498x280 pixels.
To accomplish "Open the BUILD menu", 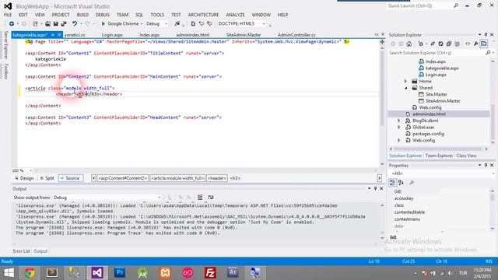I will (x=82, y=15).
